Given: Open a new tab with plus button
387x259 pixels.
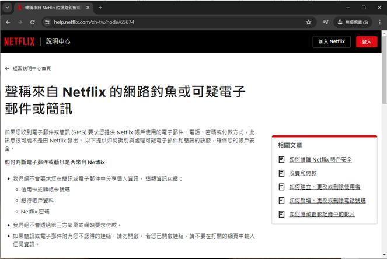Looking at the screenshot, I should [x=100, y=8].
